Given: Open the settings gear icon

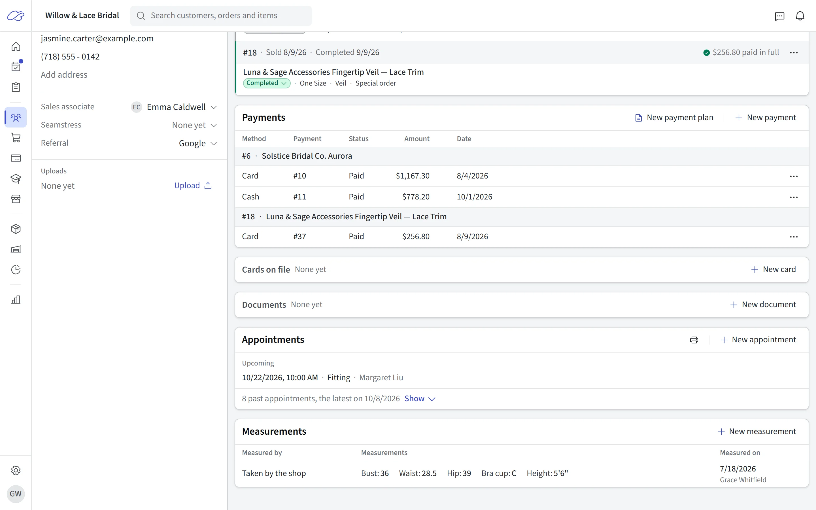Looking at the screenshot, I should (16, 470).
